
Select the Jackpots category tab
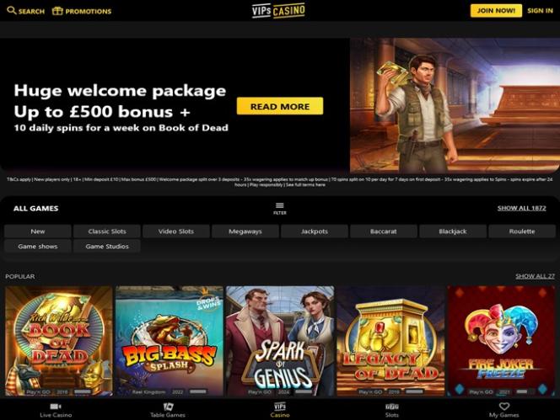click(315, 231)
